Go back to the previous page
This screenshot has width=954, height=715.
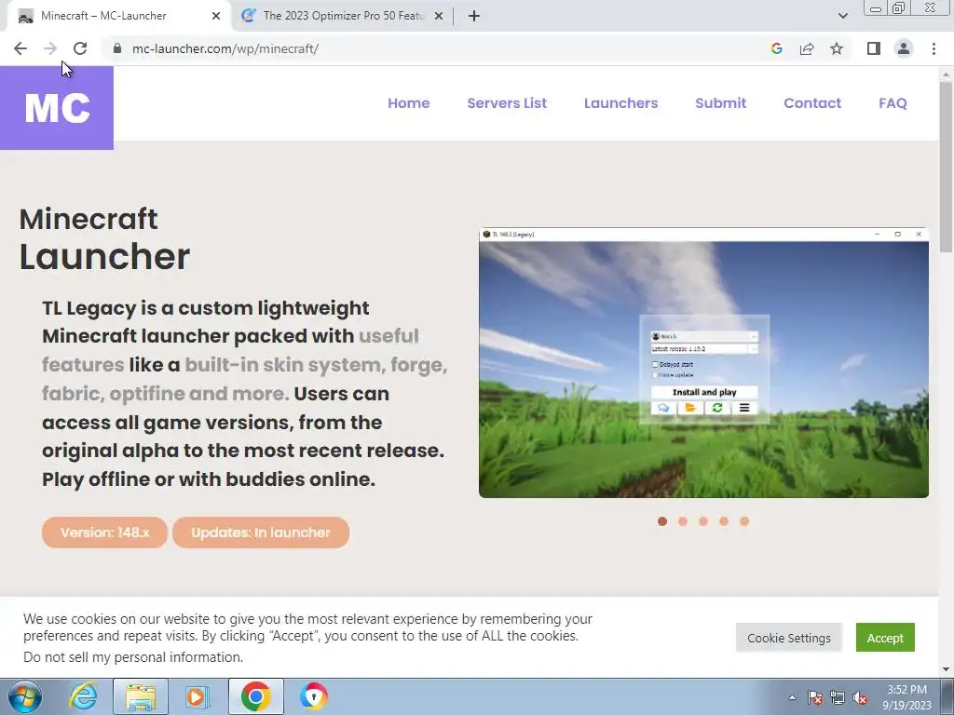tap(20, 48)
